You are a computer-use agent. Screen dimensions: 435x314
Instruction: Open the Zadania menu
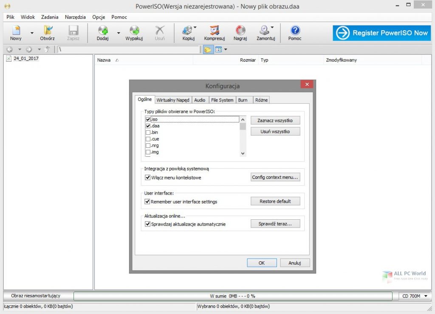[50, 17]
